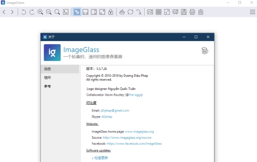Screen dimensions: 257x162
Task: Select the 组件 tab in About window
Action: click(60, 78)
